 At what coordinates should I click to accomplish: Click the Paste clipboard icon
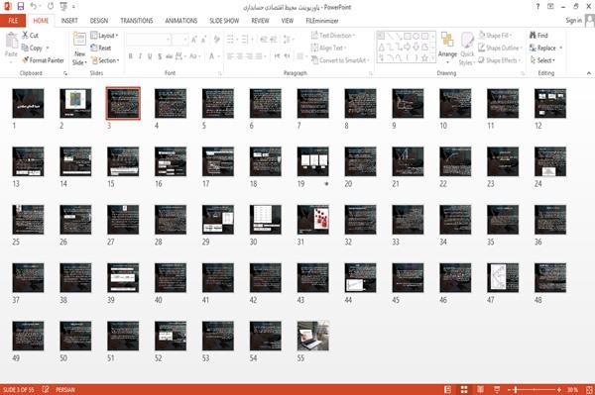11,41
